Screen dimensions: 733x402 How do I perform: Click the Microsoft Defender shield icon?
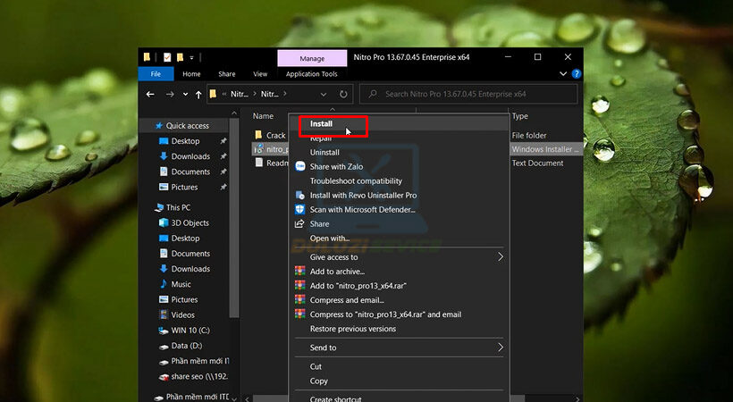coord(300,209)
